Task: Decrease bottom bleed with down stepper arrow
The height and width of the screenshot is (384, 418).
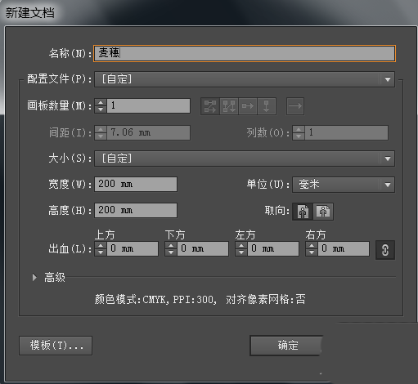Action: [171, 252]
